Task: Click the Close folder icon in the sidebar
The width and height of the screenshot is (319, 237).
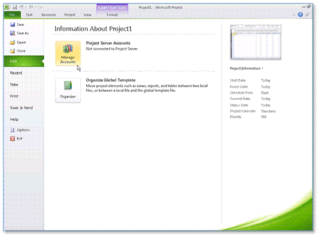Action: [x=13, y=51]
